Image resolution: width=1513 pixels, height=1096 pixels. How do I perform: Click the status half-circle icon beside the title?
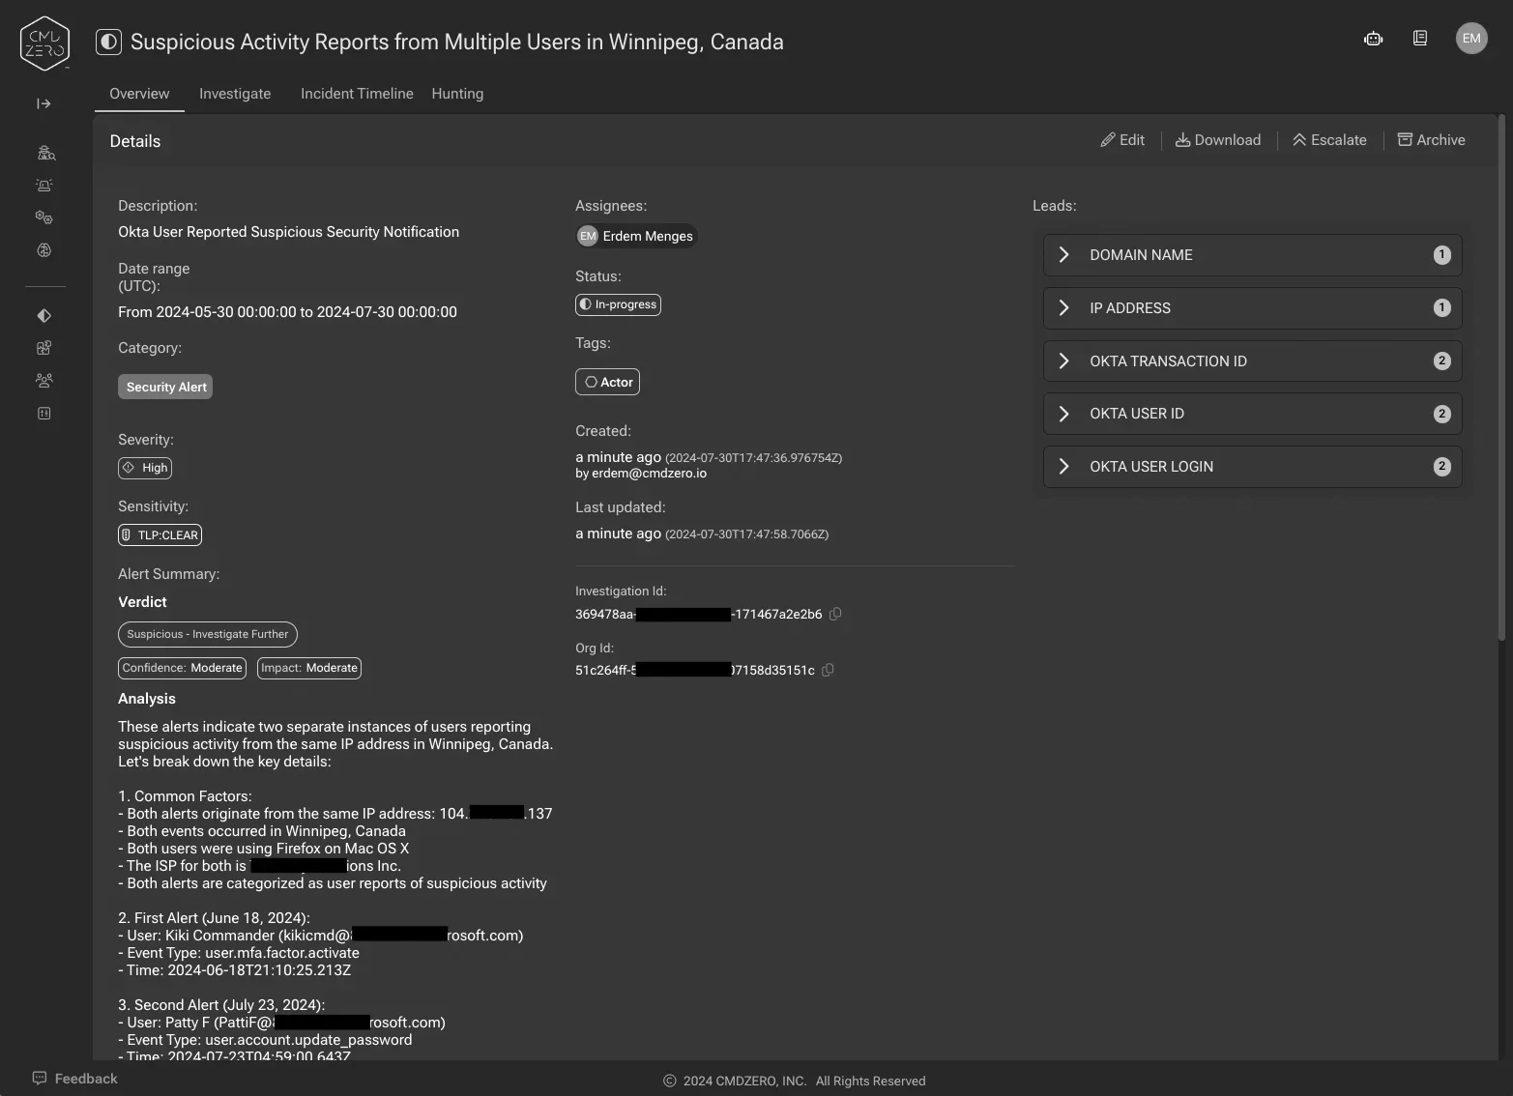coord(108,42)
